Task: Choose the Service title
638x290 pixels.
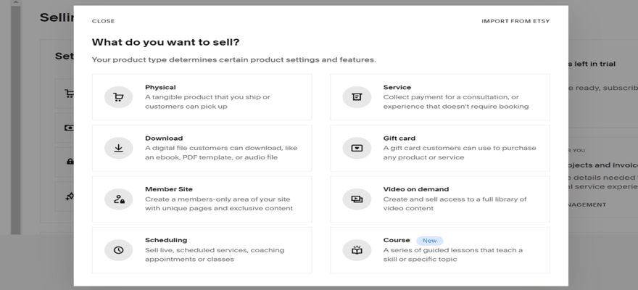Action: pos(397,87)
